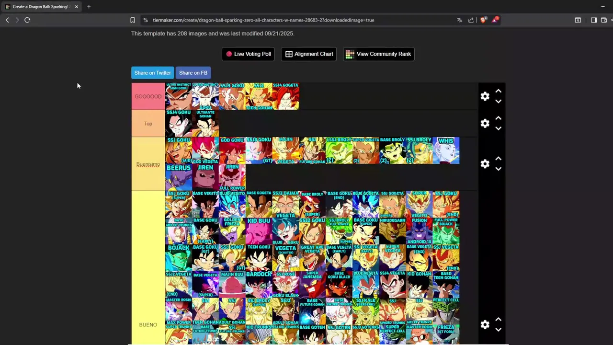
Task: Reload the page with the refresh icon
Action: pos(27,20)
